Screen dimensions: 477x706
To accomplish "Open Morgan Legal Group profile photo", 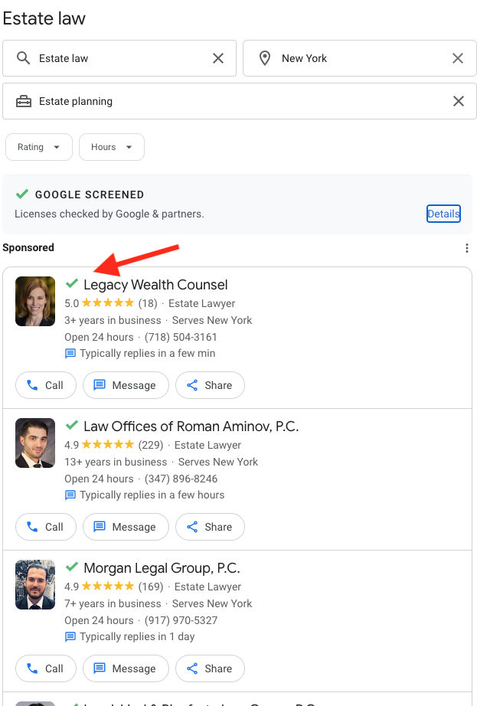I will (35, 585).
